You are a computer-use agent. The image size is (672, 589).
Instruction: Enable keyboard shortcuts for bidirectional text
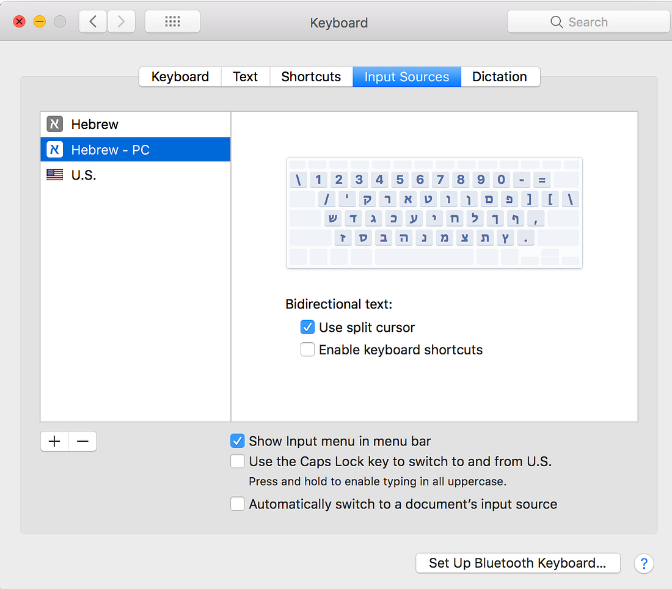(x=307, y=349)
